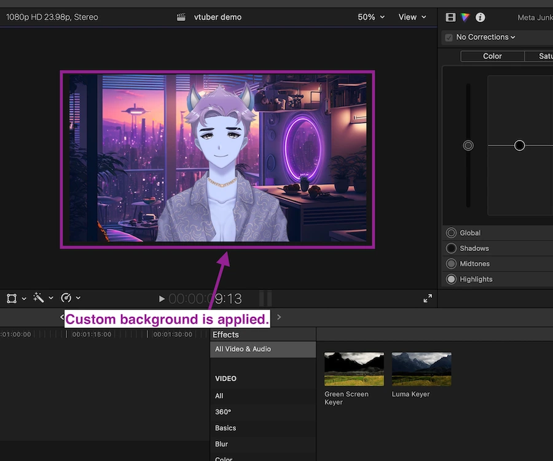Open the color inspector triangle icon
553x461 pixels.
[x=465, y=17]
